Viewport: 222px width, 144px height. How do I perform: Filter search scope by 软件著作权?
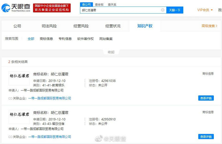85,39
